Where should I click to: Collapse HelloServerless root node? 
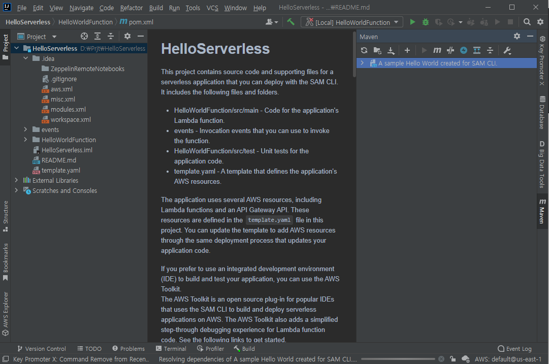[16, 48]
